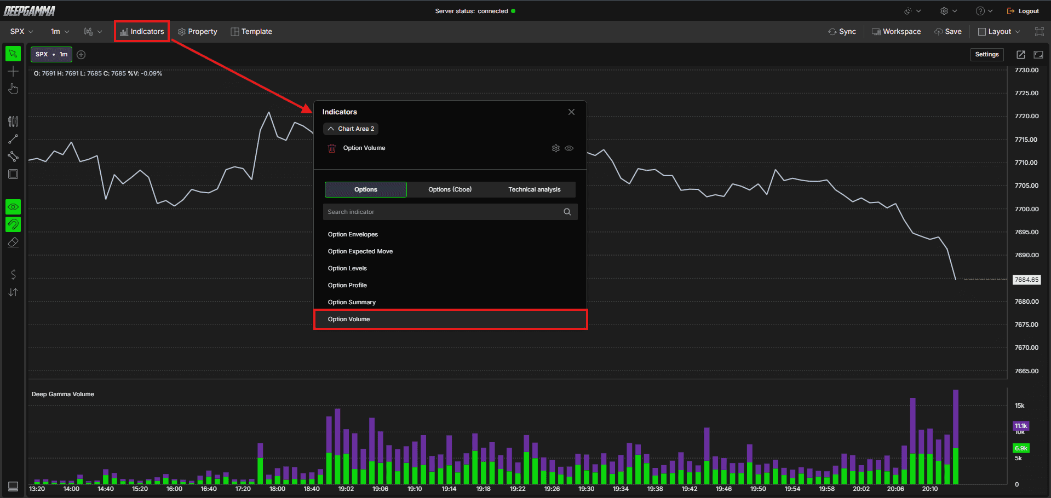Select the crosshair cursor tool

coord(13,71)
